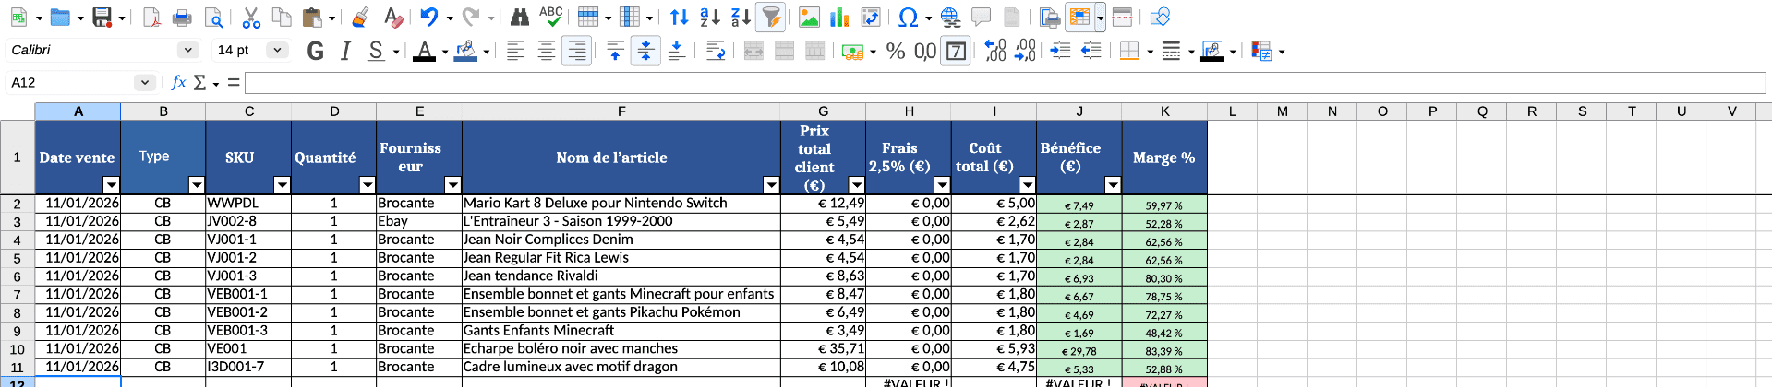The width and height of the screenshot is (1772, 387).
Task: Toggle italic formatting
Action: click(x=345, y=51)
